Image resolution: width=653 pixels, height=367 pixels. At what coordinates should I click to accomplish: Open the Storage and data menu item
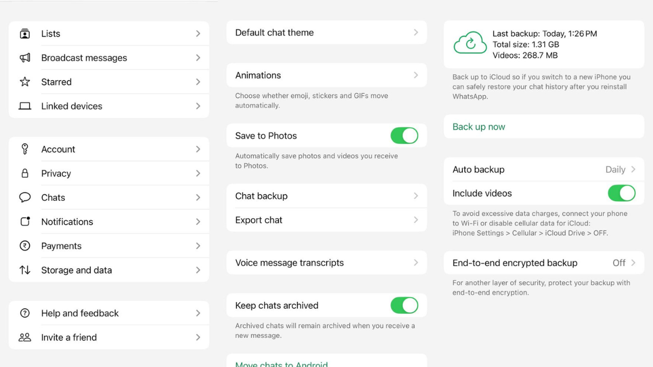(109, 270)
